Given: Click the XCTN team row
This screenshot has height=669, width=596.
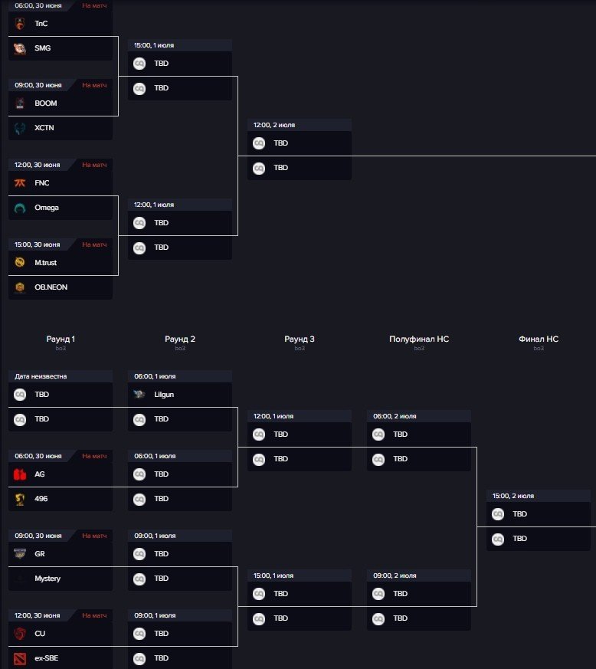Looking at the screenshot, I should [x=61, y=128].
